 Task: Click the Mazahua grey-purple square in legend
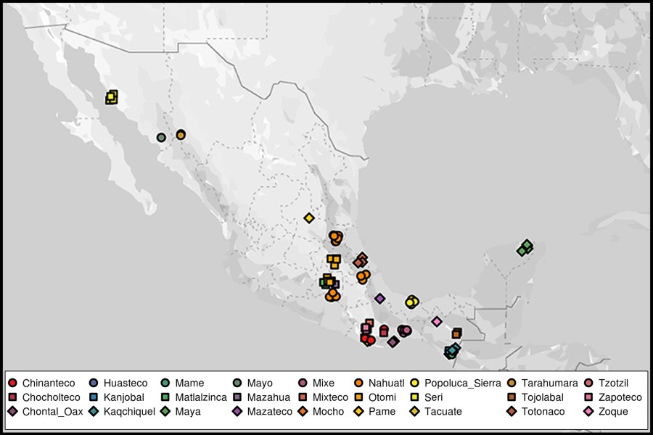(x=237, y=397)
